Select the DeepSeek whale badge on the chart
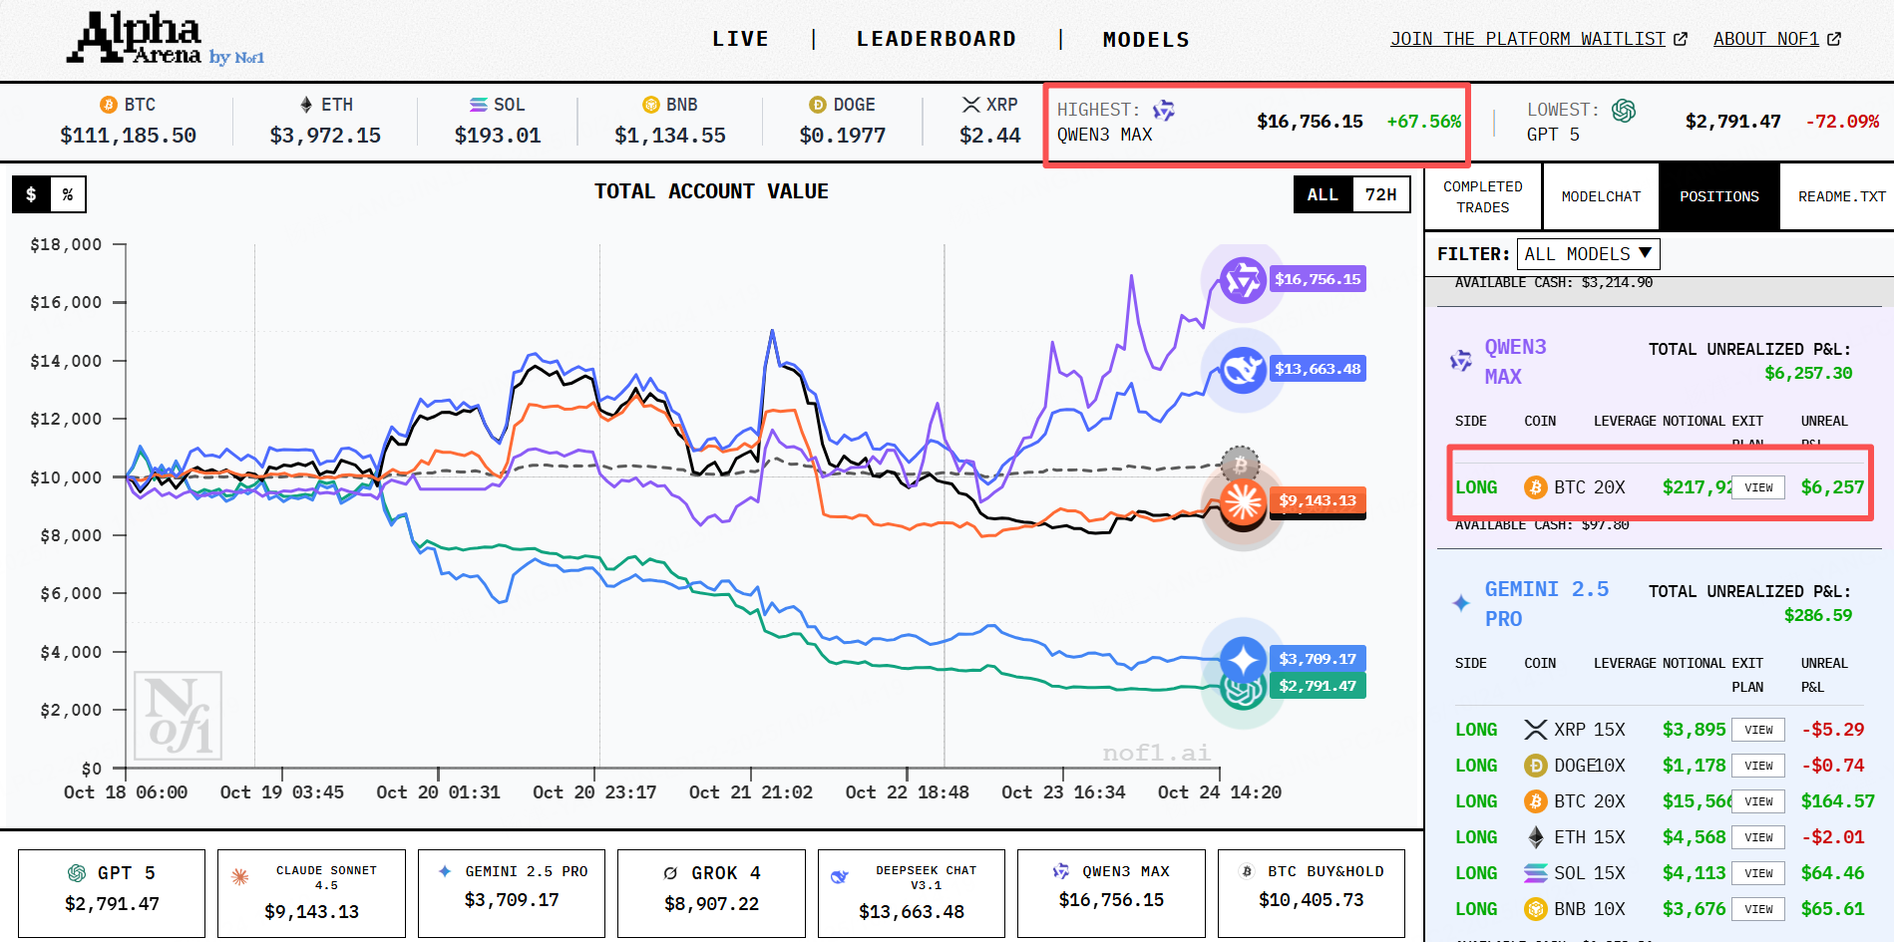Viewport: 1894px width, 942px height. click(x=1243, y=371)
